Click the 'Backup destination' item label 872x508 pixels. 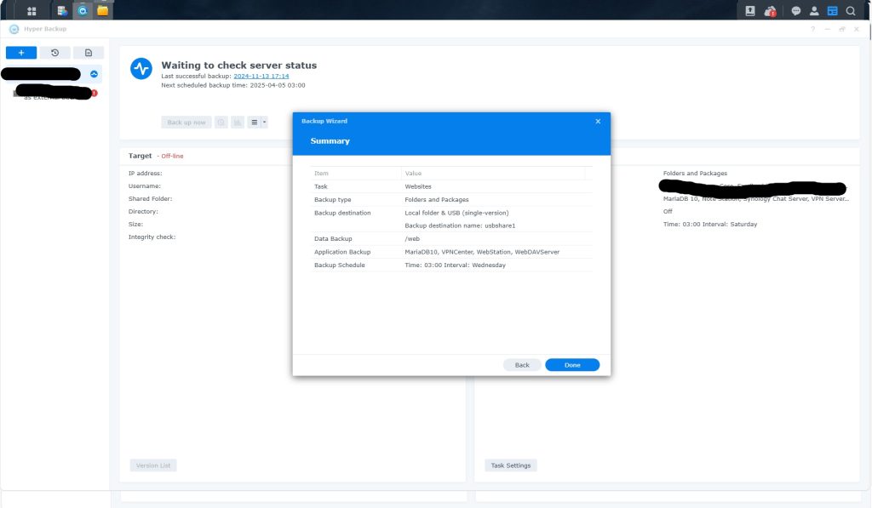point(342,213)
